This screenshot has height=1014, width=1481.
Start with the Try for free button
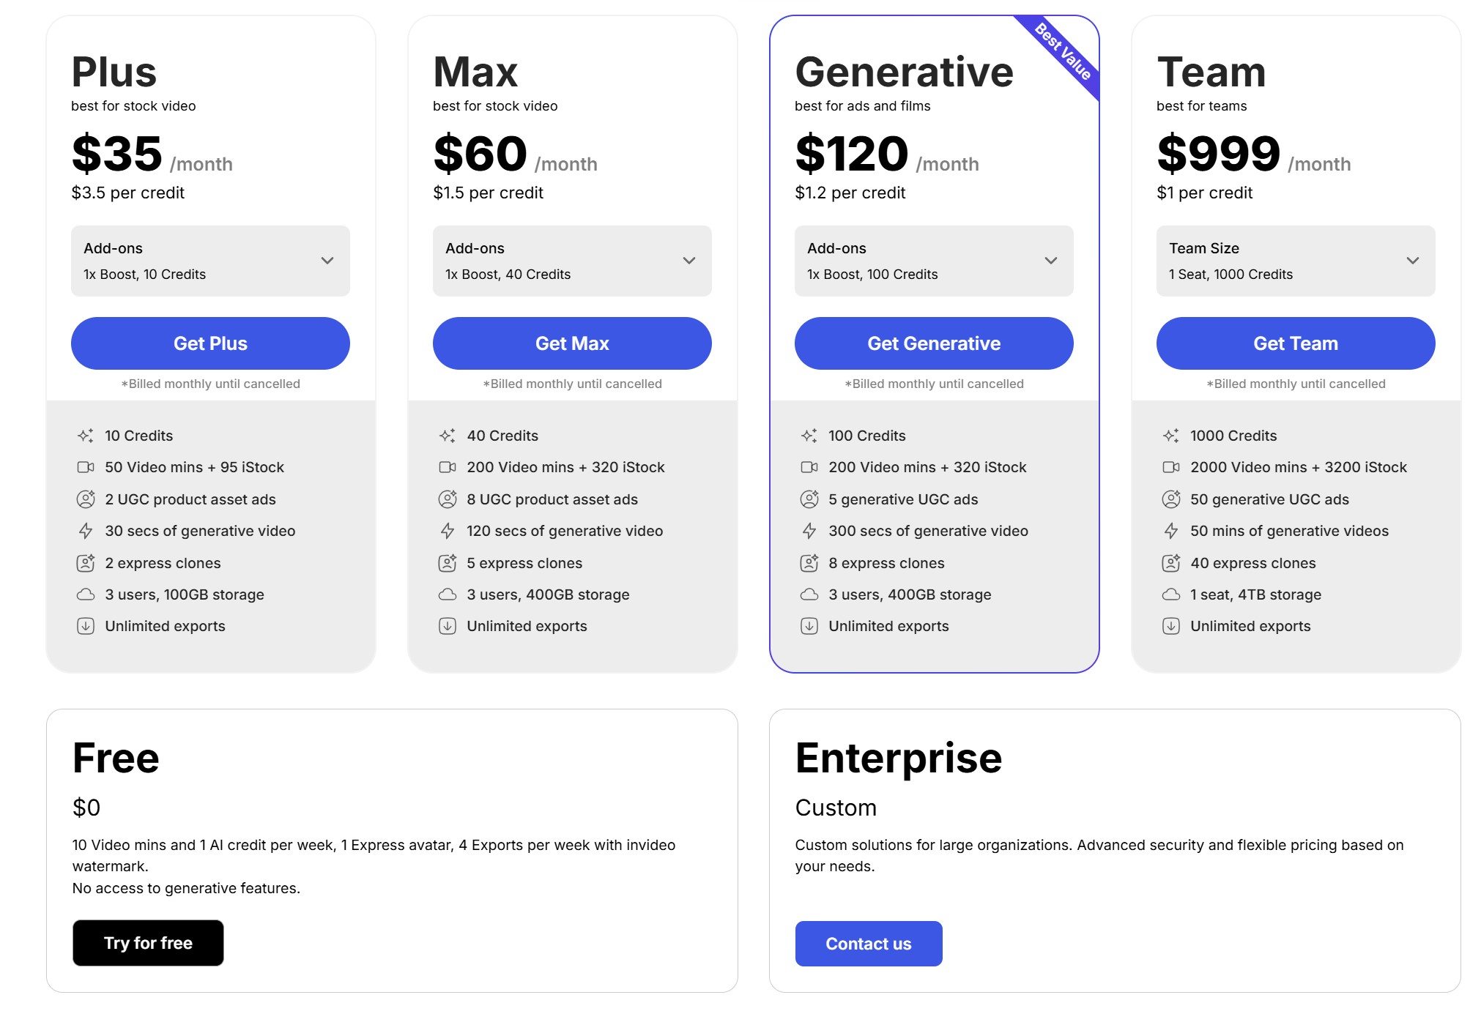[x=148, y=943]
